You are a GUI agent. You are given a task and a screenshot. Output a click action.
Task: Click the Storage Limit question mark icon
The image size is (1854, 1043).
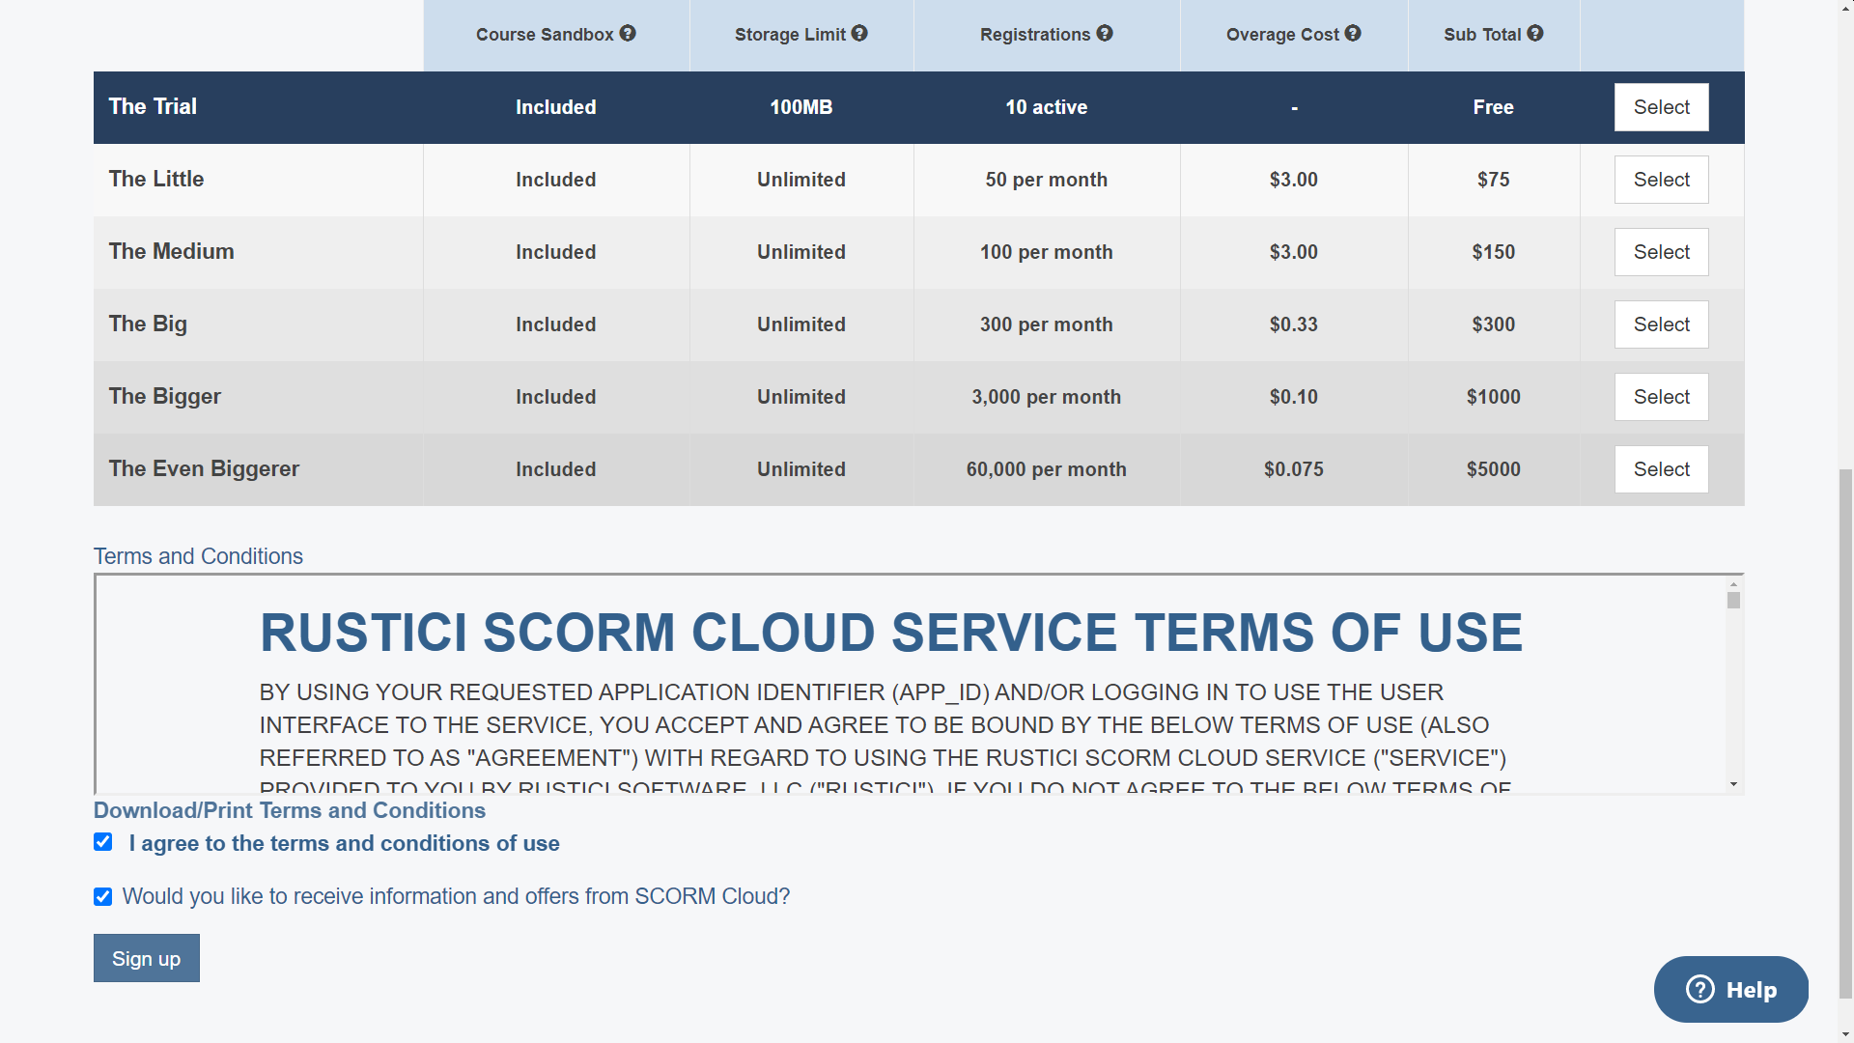coord(859,33)
